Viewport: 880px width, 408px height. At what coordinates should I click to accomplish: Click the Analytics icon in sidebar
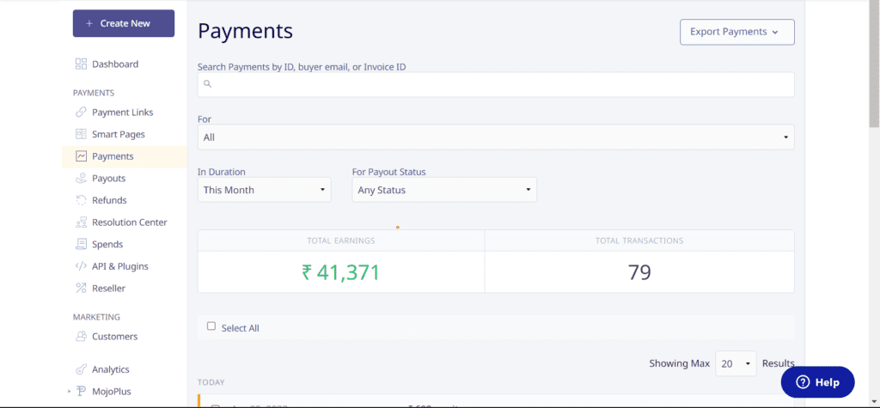pyautogui.click(x=81, y=369)
